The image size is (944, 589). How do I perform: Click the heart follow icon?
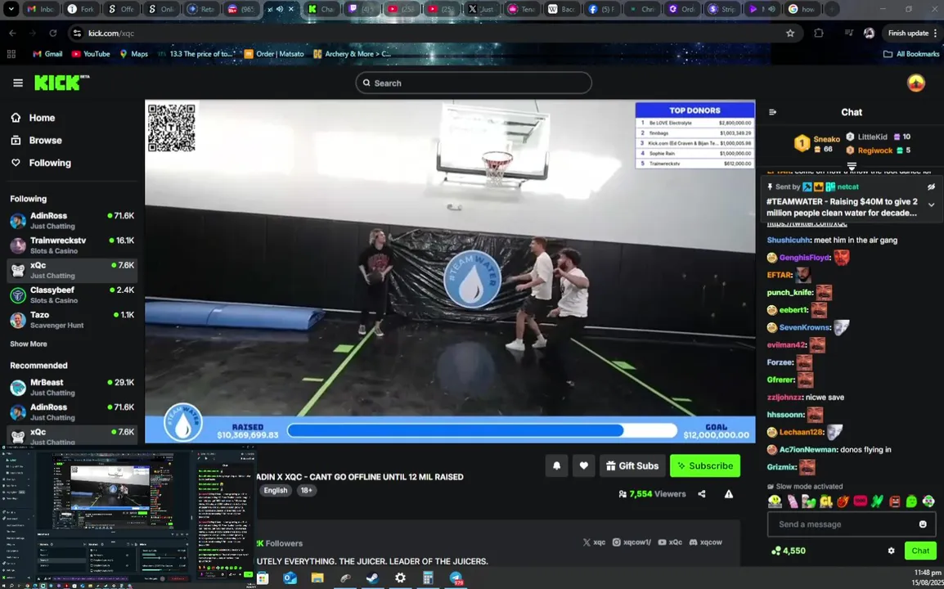[583, 465]
